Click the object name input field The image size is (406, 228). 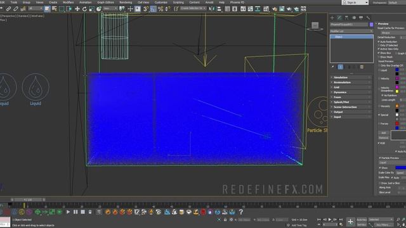pyautogui.click(x=349, y=24)
